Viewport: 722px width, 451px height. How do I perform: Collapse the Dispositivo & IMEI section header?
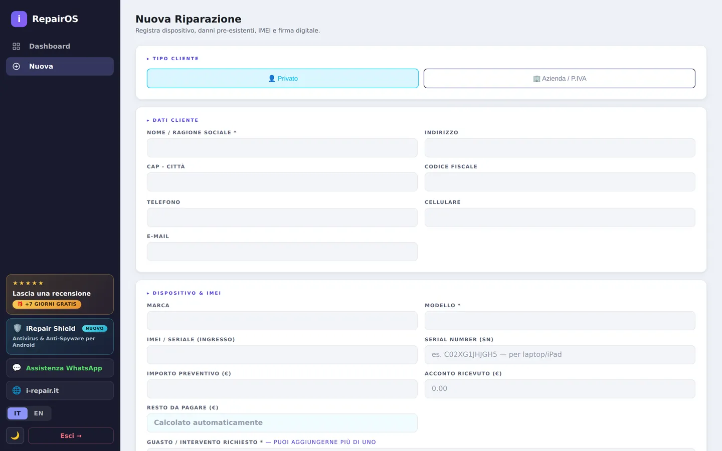coord(184,293)
